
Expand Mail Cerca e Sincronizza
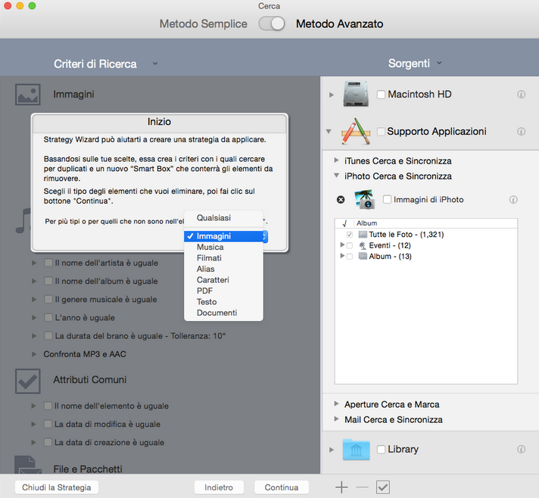[337, 419]
